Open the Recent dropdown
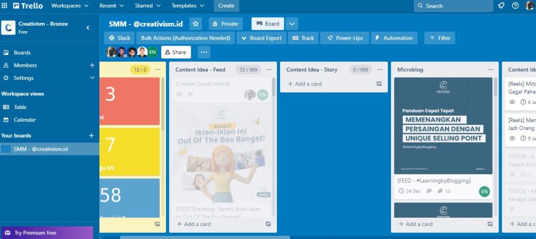Image resolution: width=536 pixels, height=239 pixels. (x=112, y=6)
